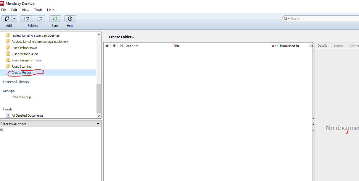Select the Riset Metode AIda folder

point(25,54)
